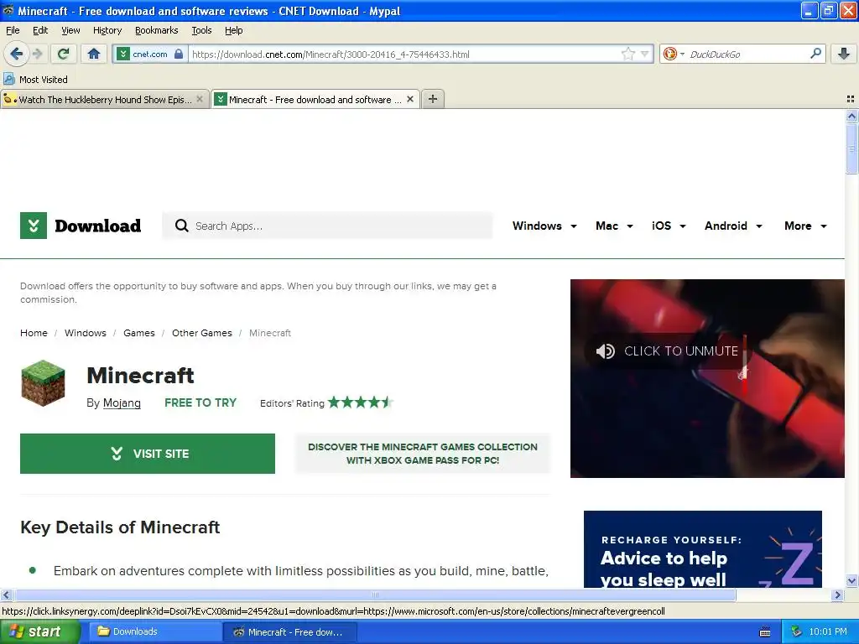The width and height of the screenshot is (859, 644).
Task: Close the Huckleberry Hound Show tab
Action: pyautogui.click(x=200, y=99)
